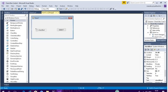Show Categorized view in Properties panel

click(146, 50)
